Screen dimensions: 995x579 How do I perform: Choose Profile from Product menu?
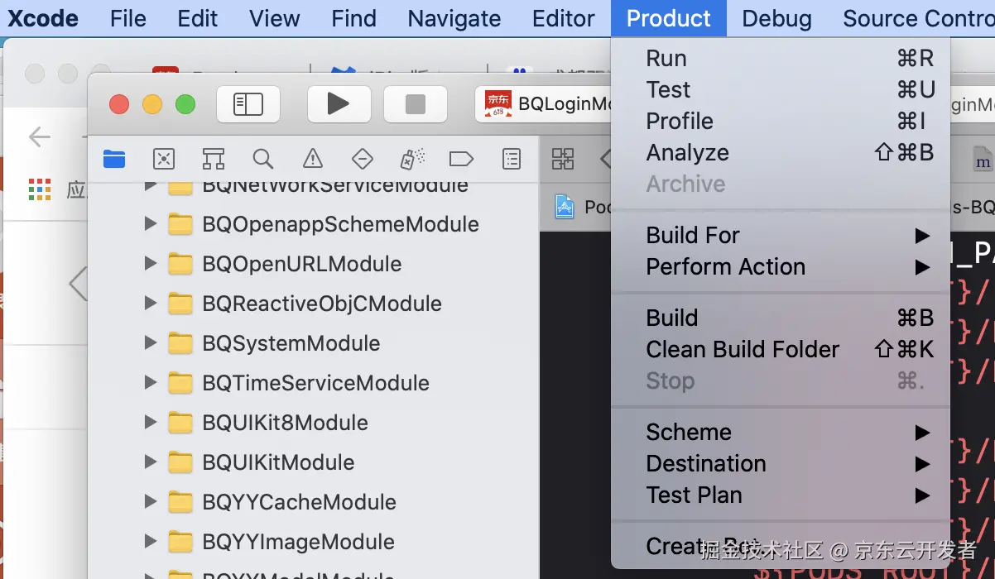click(x=781, y=122)
